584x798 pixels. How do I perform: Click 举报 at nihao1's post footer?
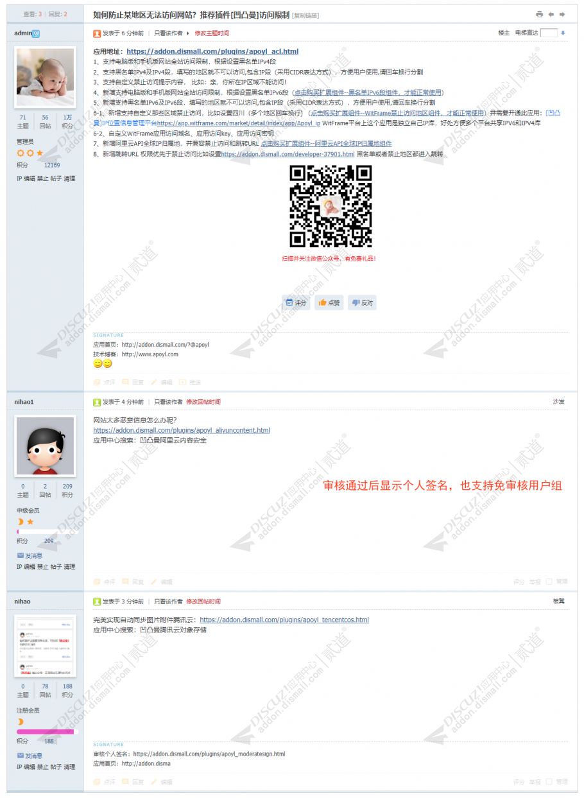(x=535, y=582)
